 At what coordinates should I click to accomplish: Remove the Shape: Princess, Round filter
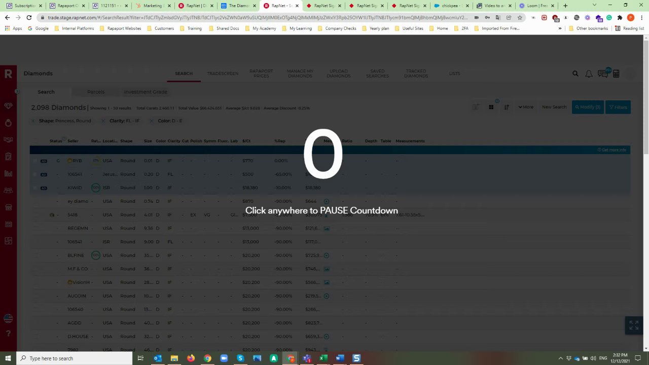(x=33, y=121)
